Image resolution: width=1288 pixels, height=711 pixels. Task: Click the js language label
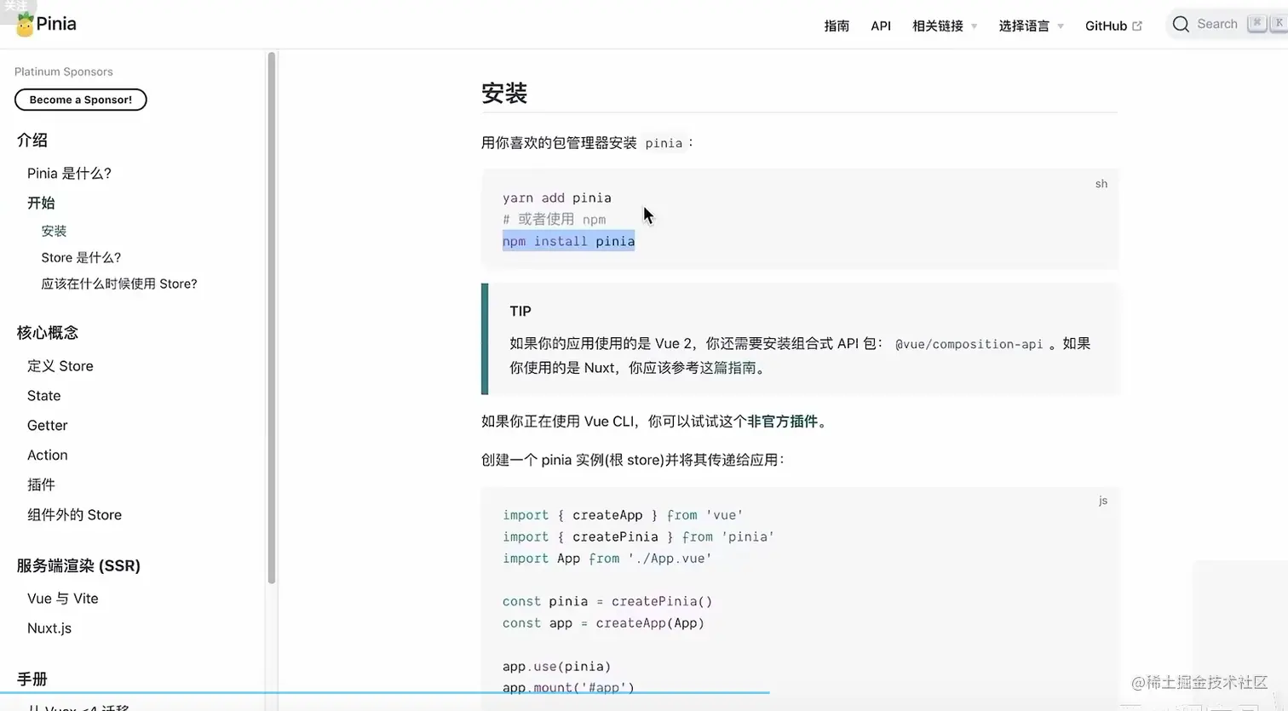pyautogui.click(x=1103, y=501)
